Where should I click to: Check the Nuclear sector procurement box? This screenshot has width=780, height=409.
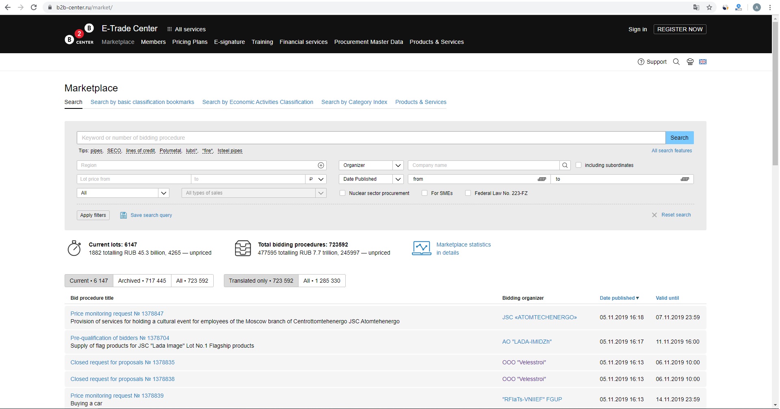[342, 193]
